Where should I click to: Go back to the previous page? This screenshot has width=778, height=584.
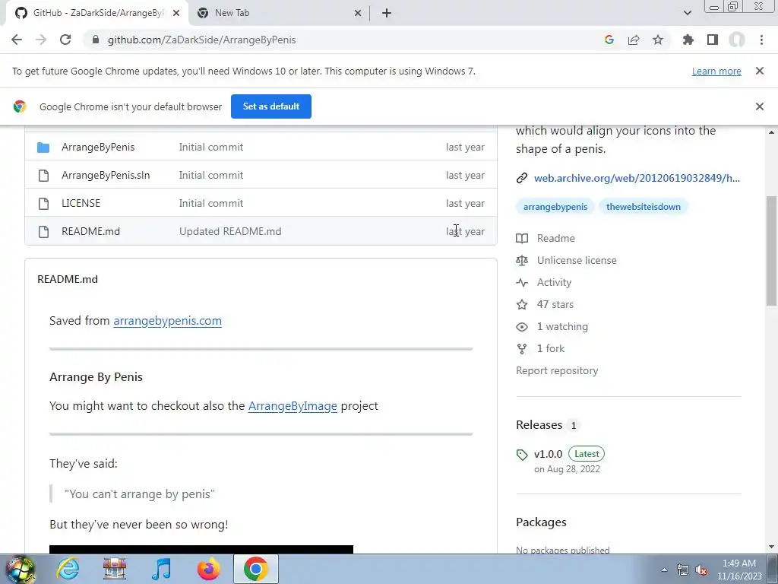17,40
